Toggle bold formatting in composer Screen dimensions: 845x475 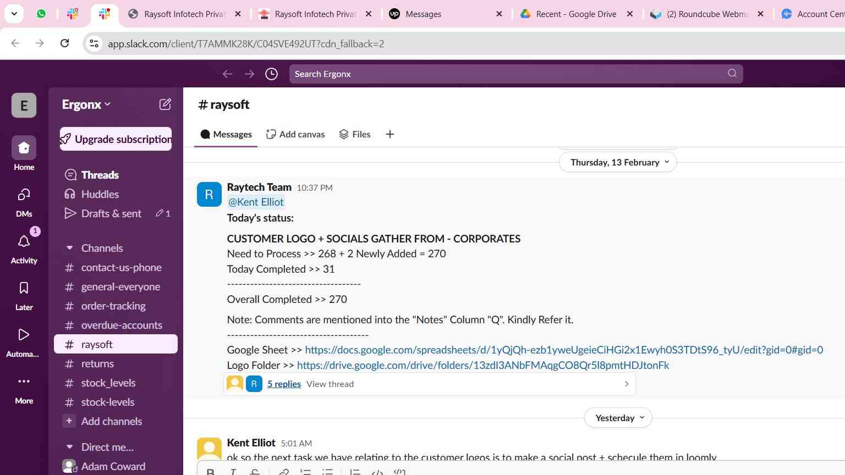210,471
